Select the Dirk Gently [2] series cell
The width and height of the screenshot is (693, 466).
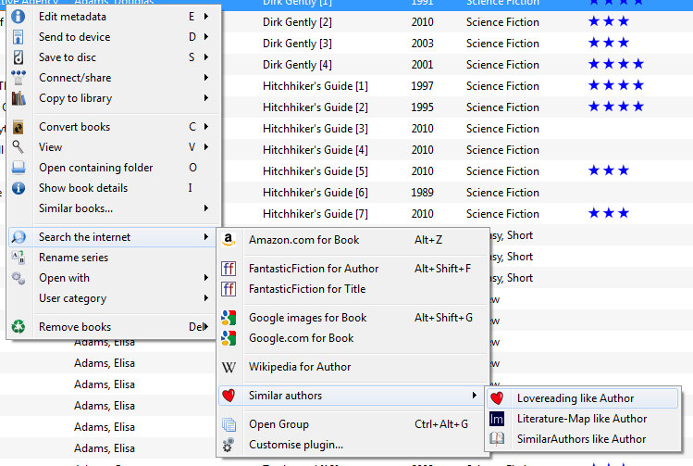297,22
